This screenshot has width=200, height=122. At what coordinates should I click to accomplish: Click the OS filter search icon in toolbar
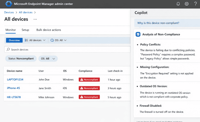point(52,40)
